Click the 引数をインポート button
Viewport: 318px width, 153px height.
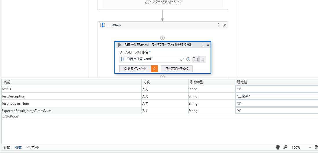click(135, 69)
